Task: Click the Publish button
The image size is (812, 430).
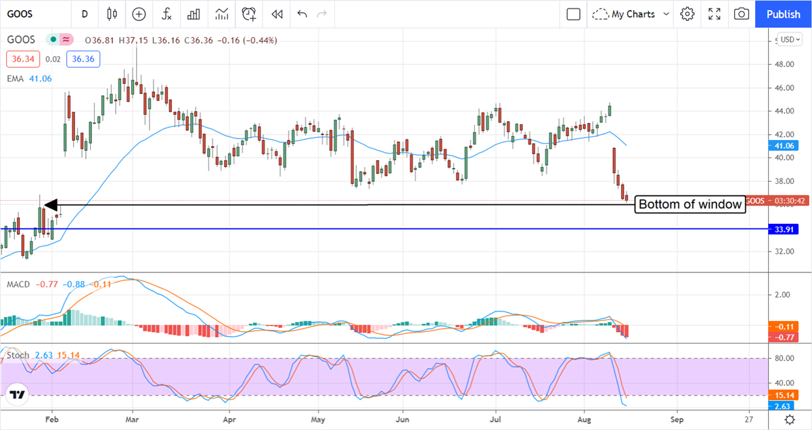Action: (784, 14)
